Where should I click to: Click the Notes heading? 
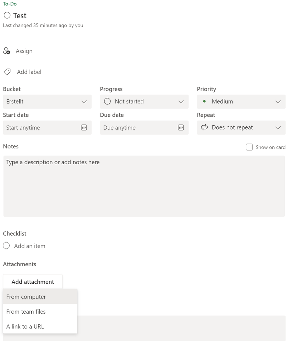(x=11, y=146)
